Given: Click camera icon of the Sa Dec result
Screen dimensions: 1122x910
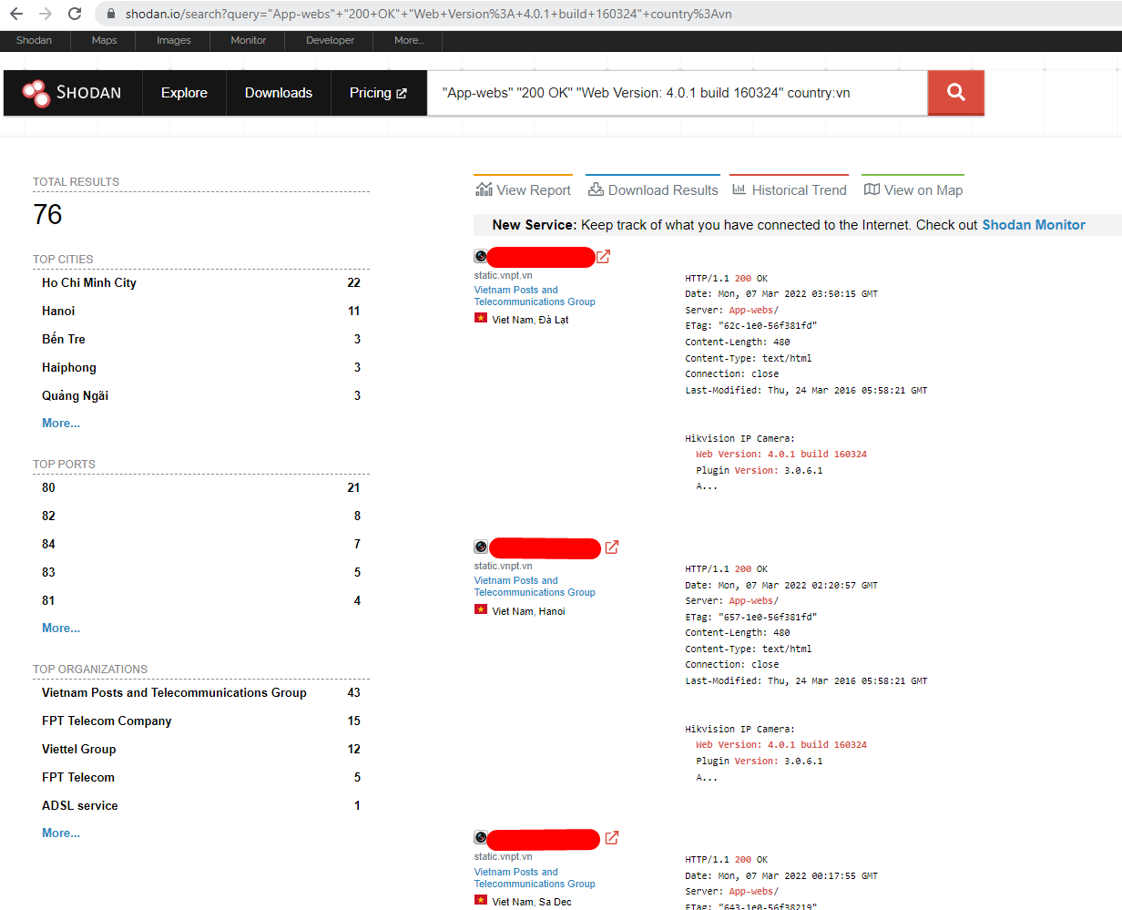Looking at the screenshot, I should point(480,838).
